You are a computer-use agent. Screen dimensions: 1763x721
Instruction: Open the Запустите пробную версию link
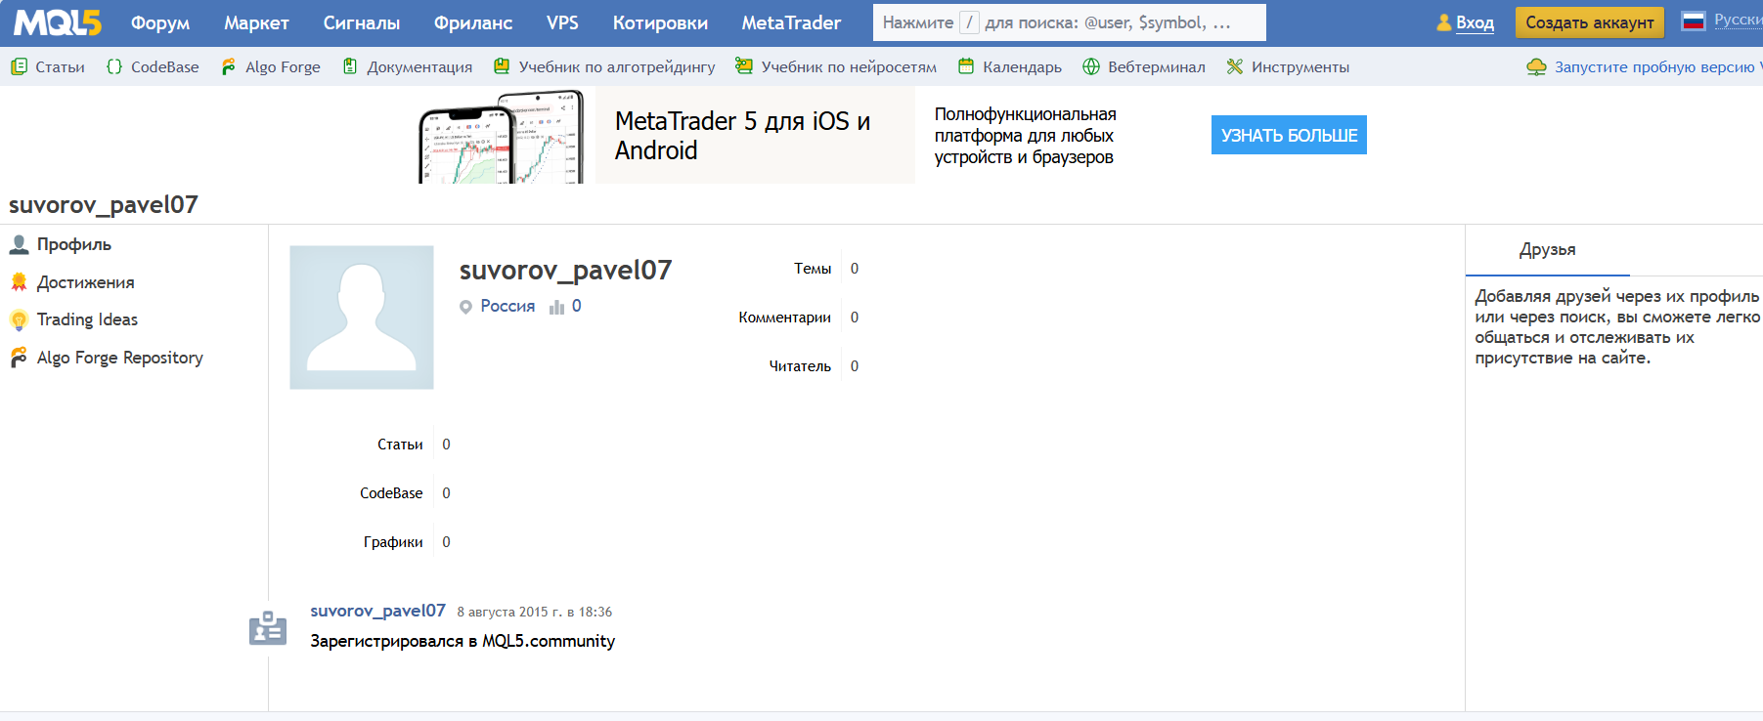coord(1658,66)
